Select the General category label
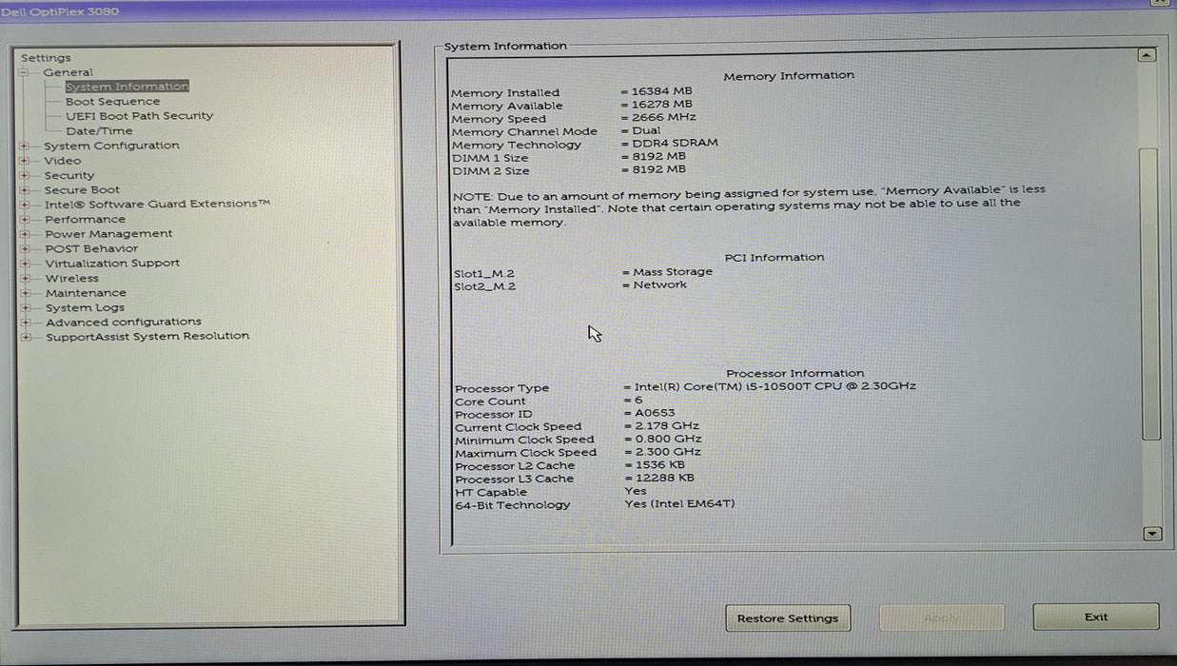This screenshot has width=1177, height=666. (x=68, y=72)
